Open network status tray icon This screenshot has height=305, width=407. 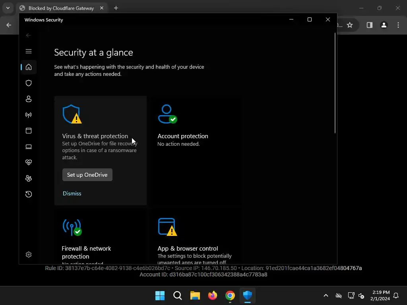click(x=351, y=295)
